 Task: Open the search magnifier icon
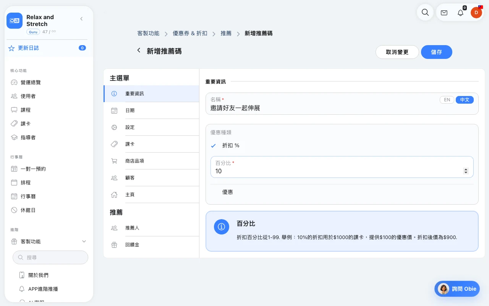tap(425, 12)
